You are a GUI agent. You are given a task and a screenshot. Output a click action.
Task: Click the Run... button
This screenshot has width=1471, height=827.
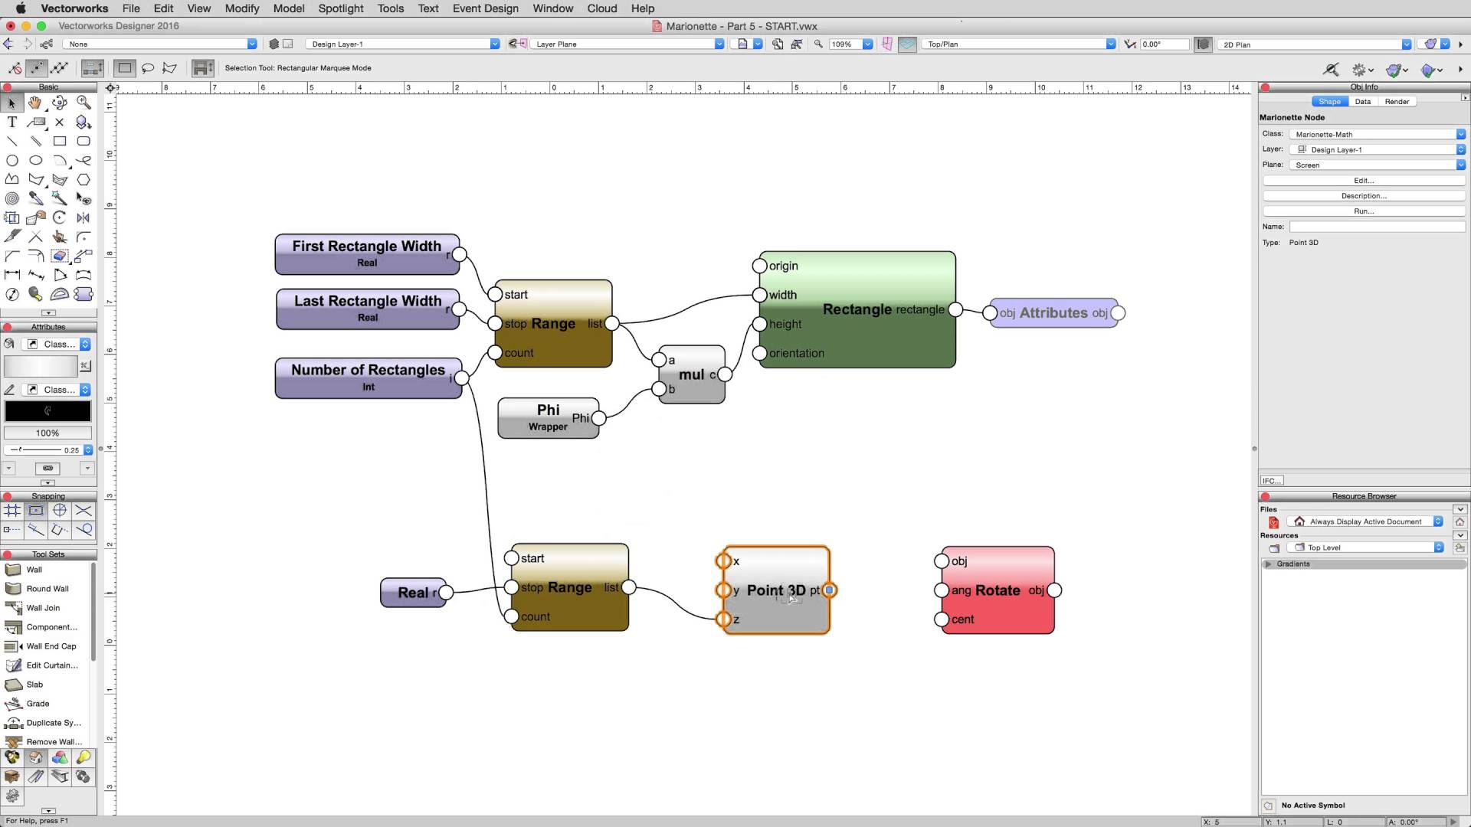pyautogui.click(x=1363, y=211)
